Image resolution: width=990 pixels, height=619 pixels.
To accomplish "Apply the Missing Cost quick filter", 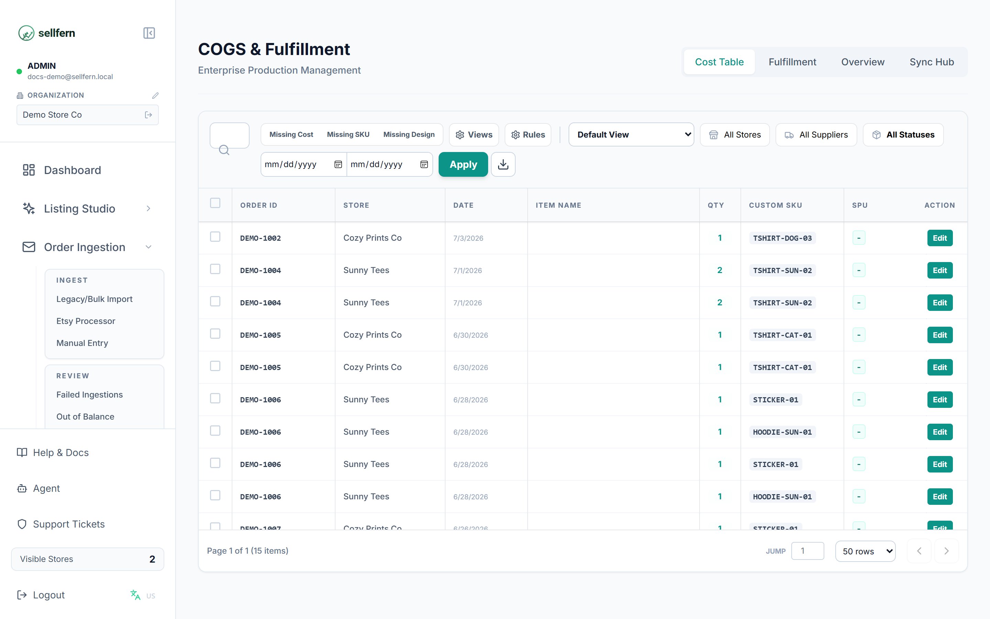I will [x=291, y=135].
